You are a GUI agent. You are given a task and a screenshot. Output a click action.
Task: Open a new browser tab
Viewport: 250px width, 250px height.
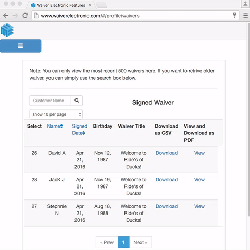[102, 5]
